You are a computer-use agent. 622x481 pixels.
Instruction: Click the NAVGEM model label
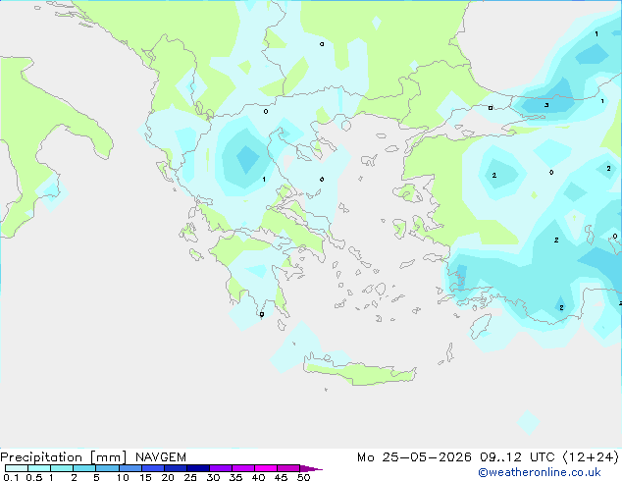pyautogui.click(x=161, y=457)
